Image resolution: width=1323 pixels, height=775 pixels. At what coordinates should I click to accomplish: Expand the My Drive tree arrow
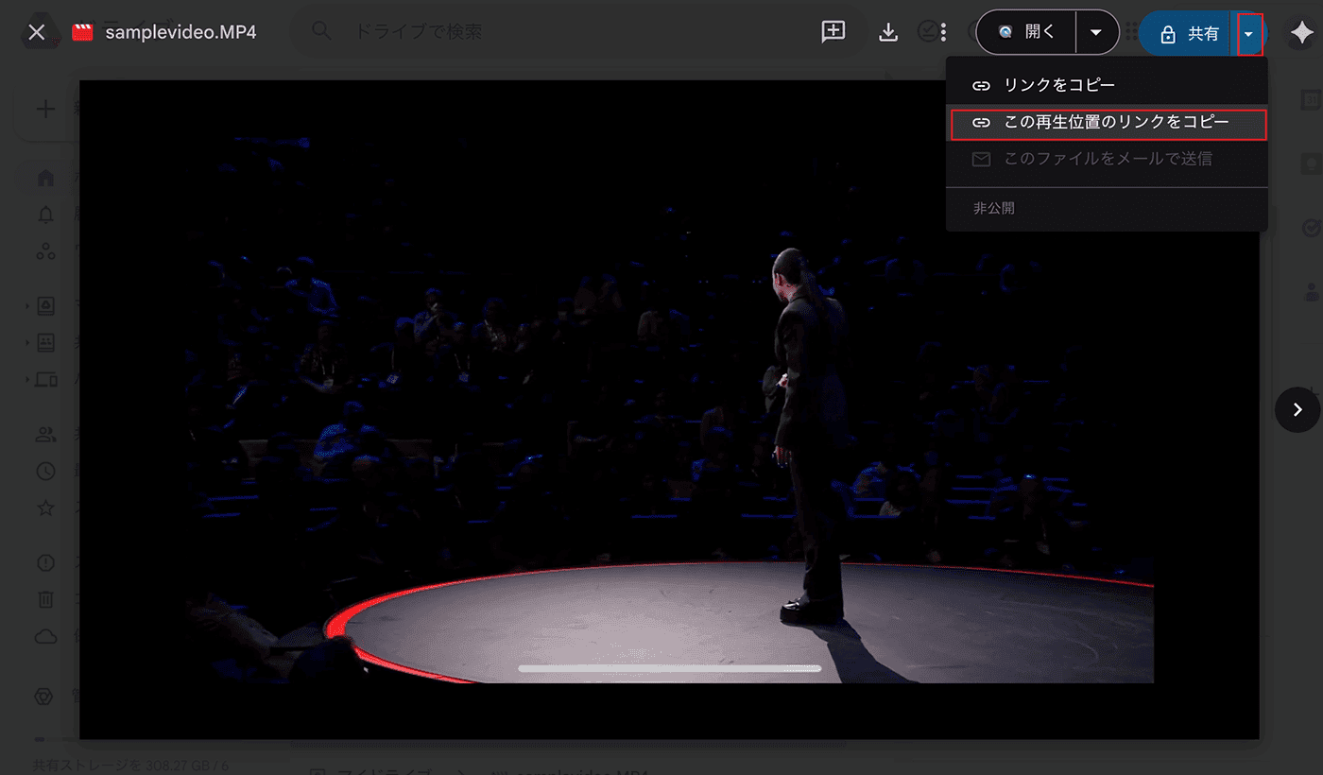click(x=27, y=306)
